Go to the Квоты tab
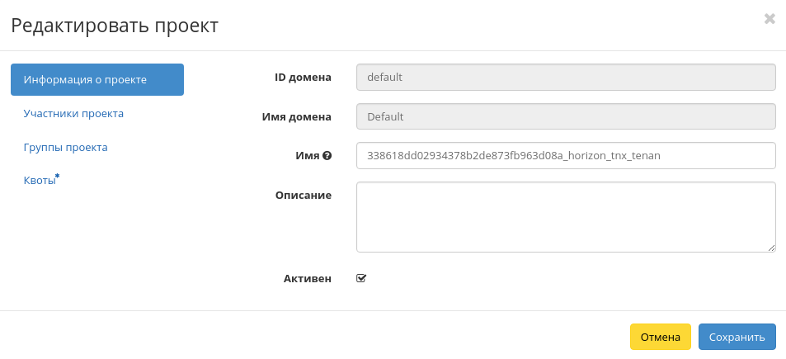 pos(40,181)
